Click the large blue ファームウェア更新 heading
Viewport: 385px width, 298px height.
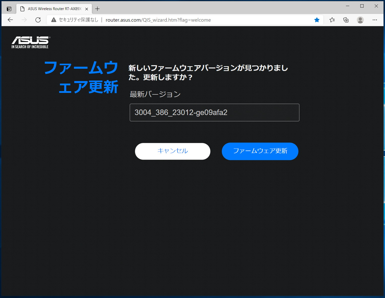click(x=81, y=78)
